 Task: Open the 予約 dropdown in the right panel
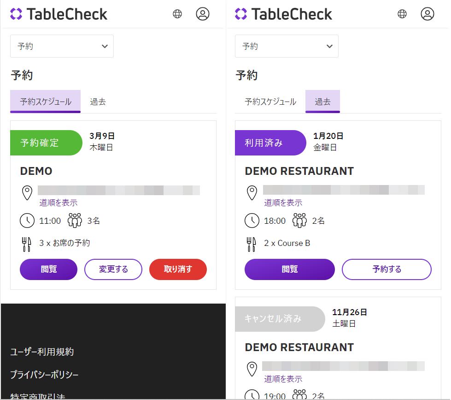[x=287, y=46]
